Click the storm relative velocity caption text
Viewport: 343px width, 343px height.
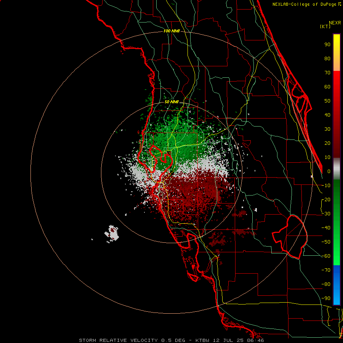coord(171,340)
